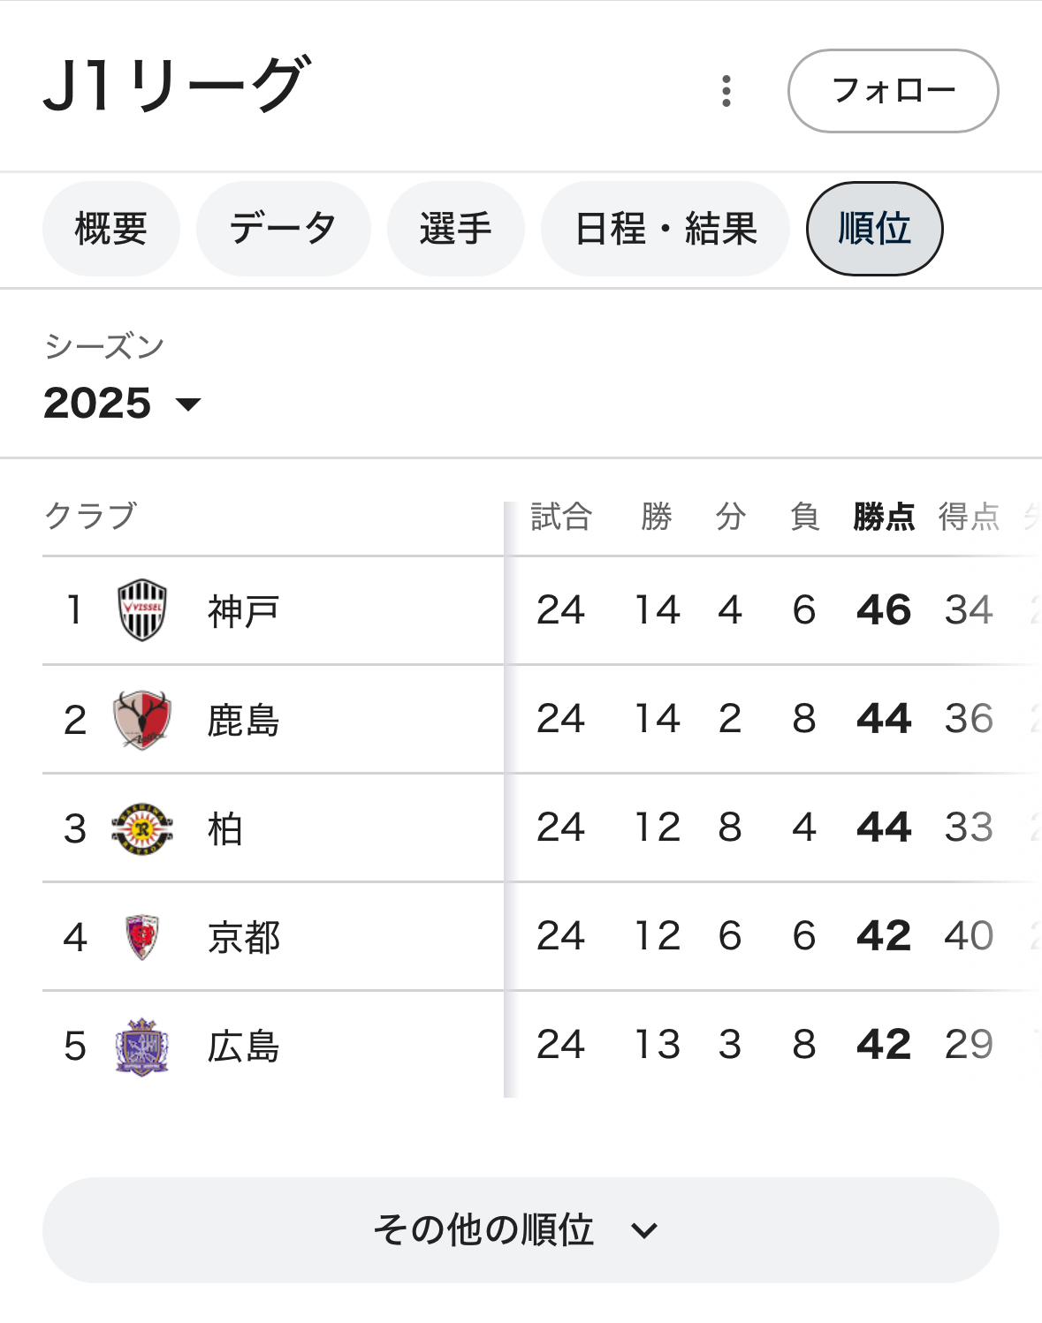This screenshot has height=1323, width=1042.
Task: Click the 得点 column header
Action: coord(970,516)
